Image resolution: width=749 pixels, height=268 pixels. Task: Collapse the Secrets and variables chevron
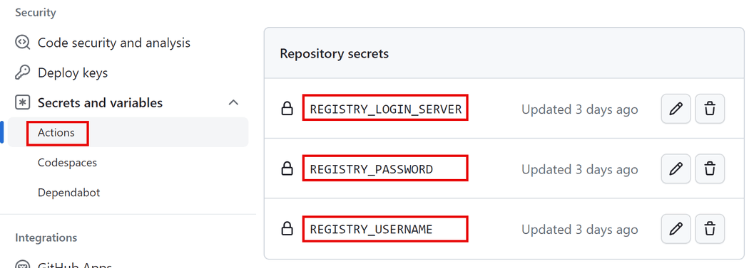coord(233,102)
